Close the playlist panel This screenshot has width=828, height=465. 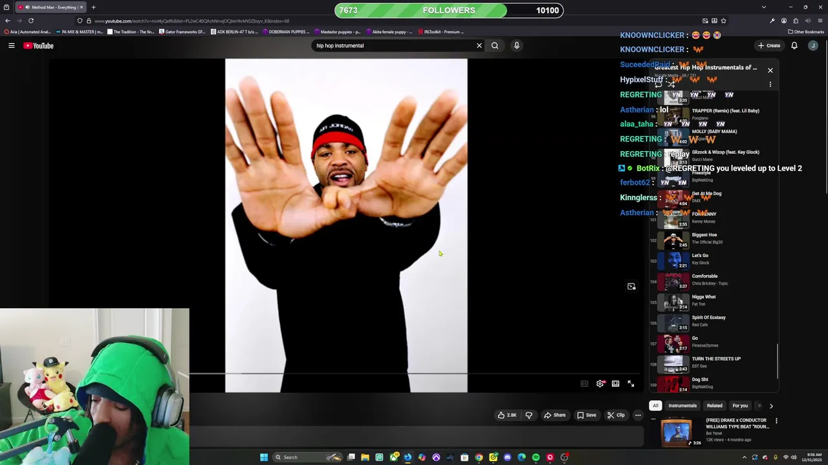[770, 70]
